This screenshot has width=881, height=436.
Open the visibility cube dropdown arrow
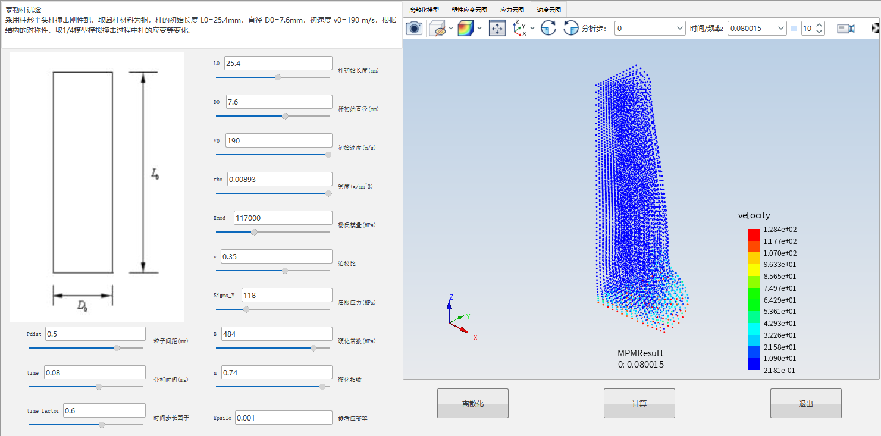450,28
